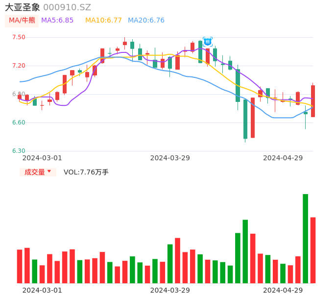Click the stock code 000910.SZ
The image size is (336, 297).
pyautogui.click(x=67, y=7)
